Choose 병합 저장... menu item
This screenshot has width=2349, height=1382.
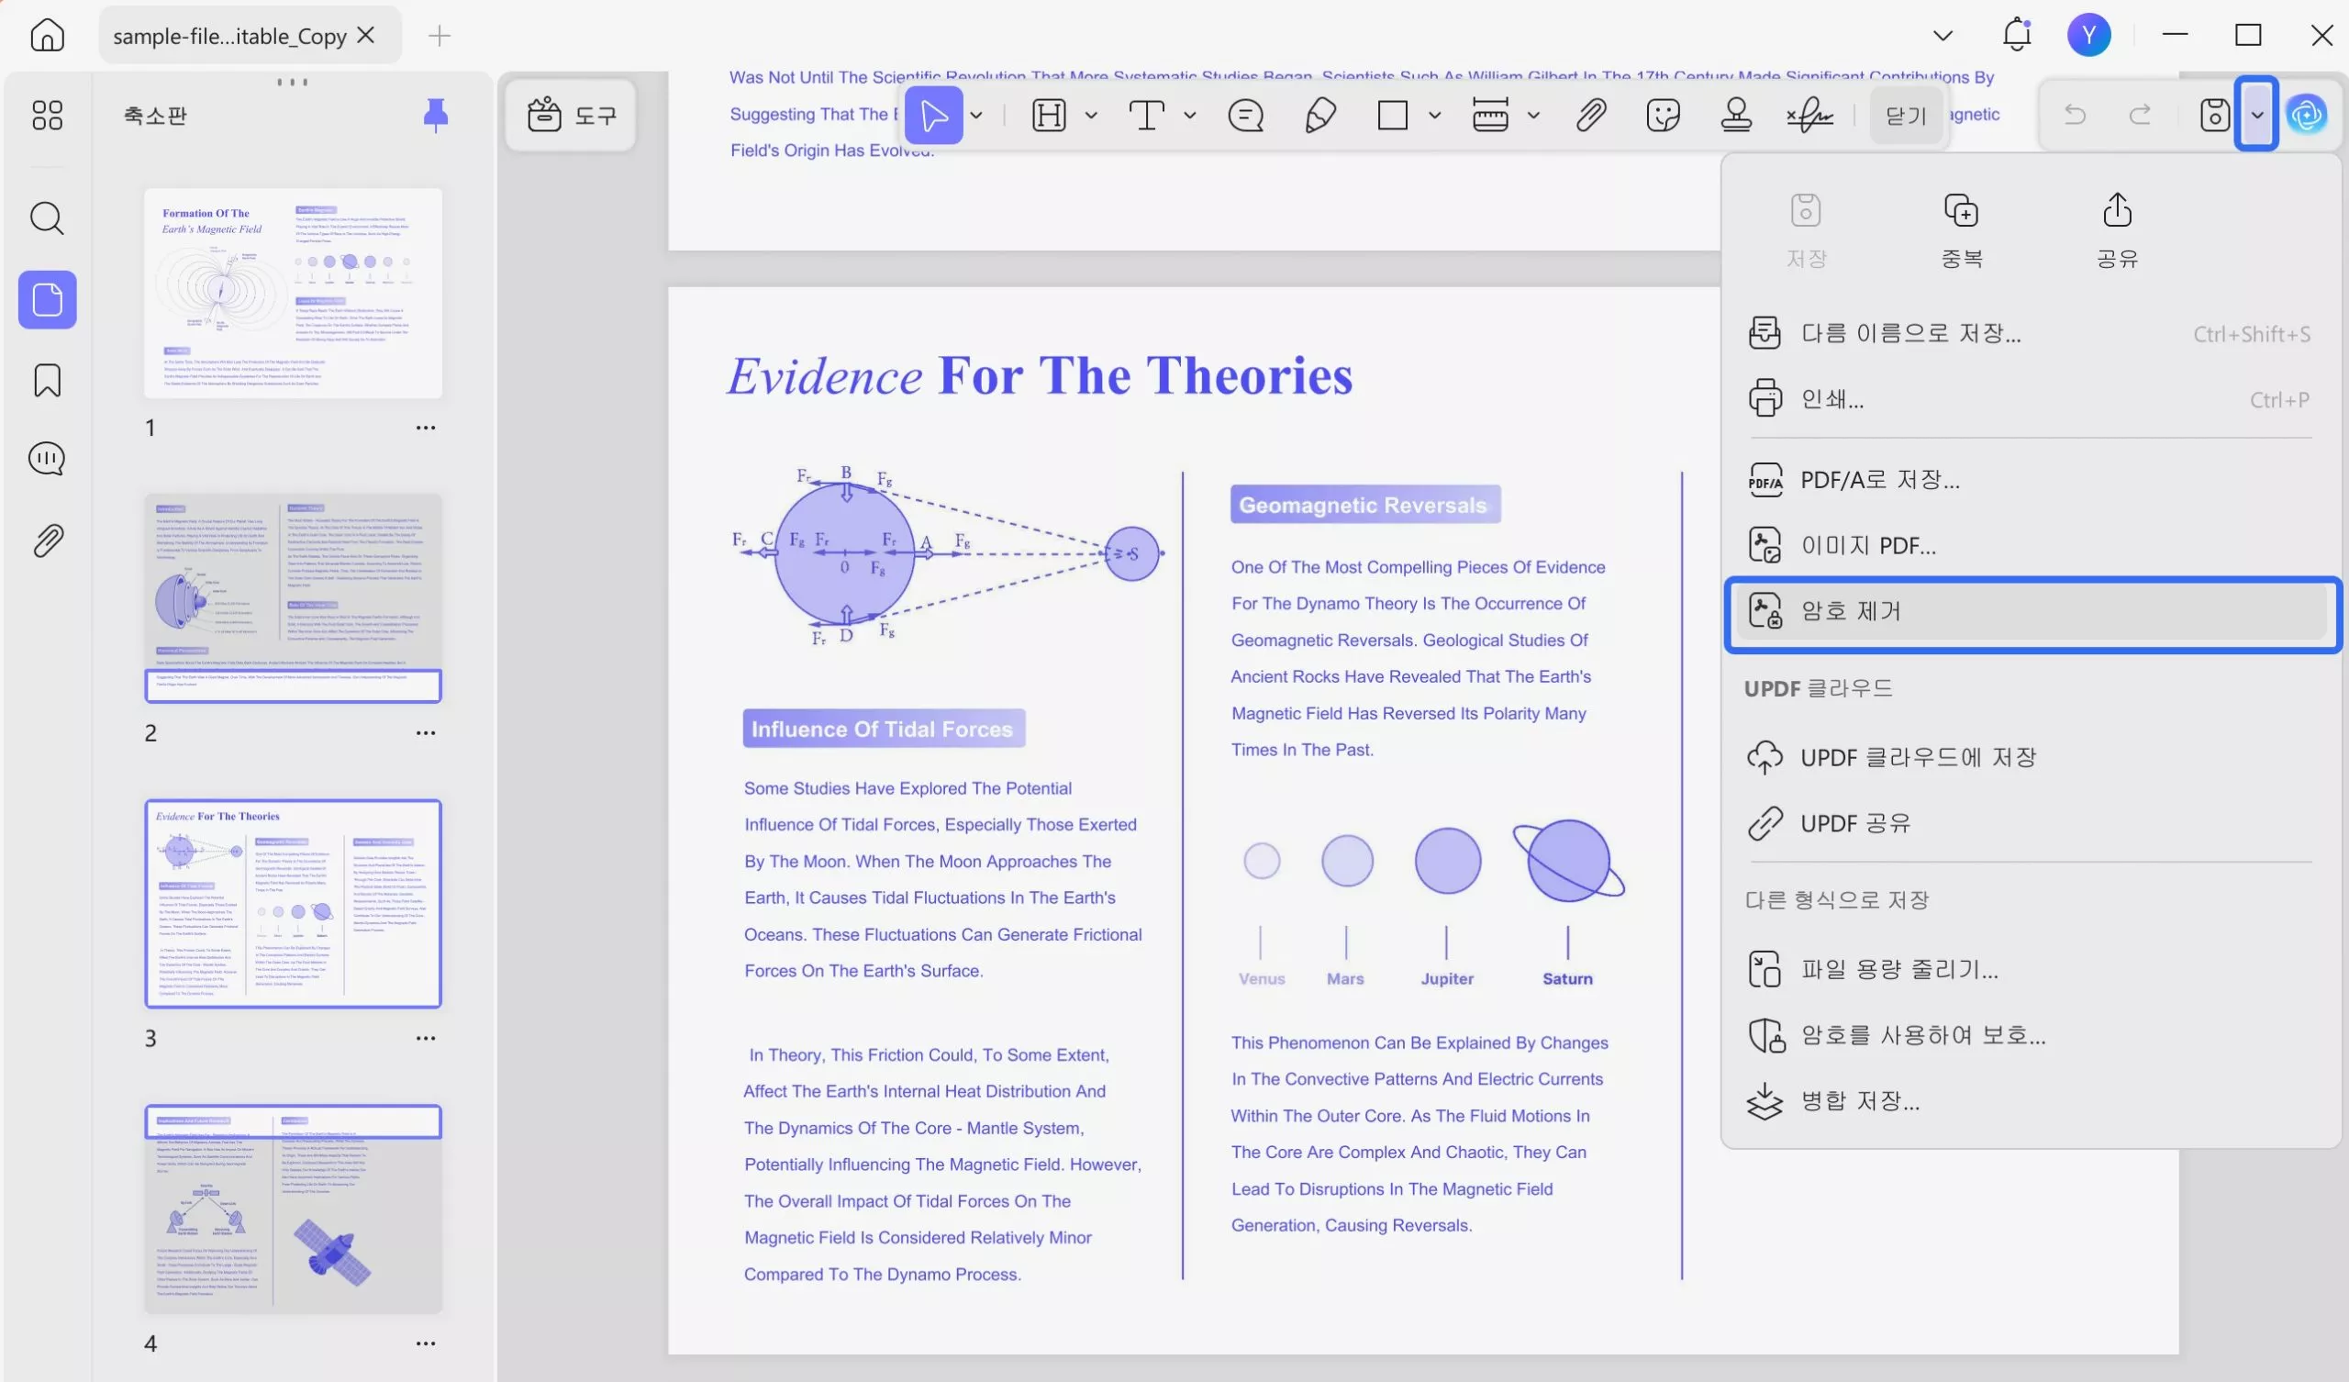click(x=2031, y=1101)
